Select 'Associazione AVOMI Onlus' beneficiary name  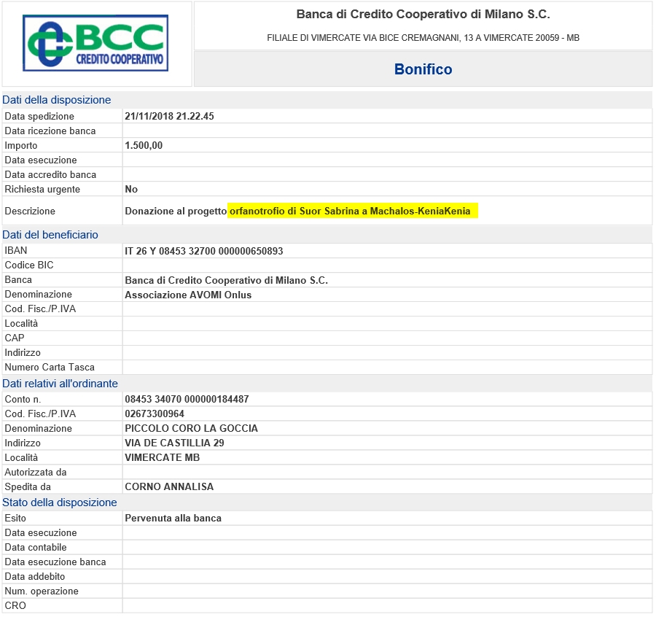point(188,295)
